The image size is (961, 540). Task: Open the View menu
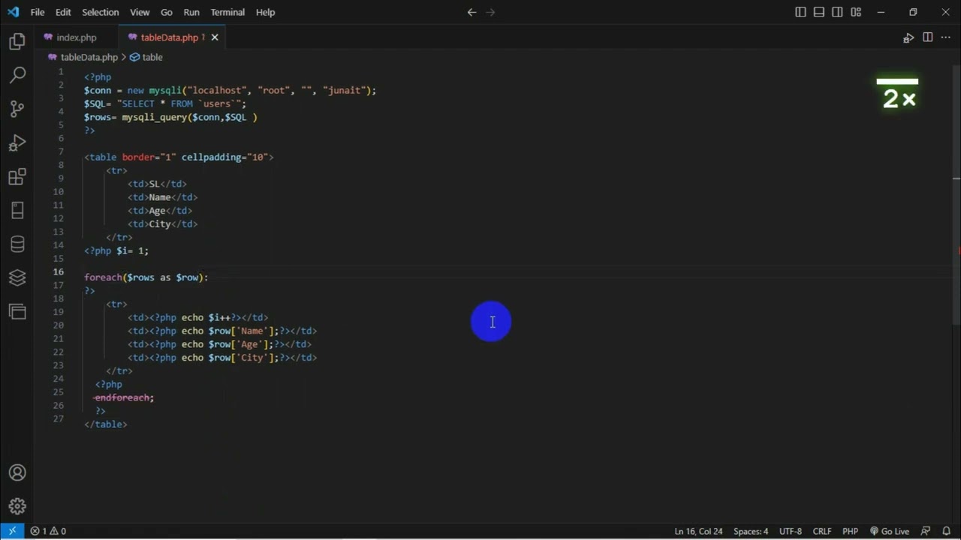(x=140, y=12)
